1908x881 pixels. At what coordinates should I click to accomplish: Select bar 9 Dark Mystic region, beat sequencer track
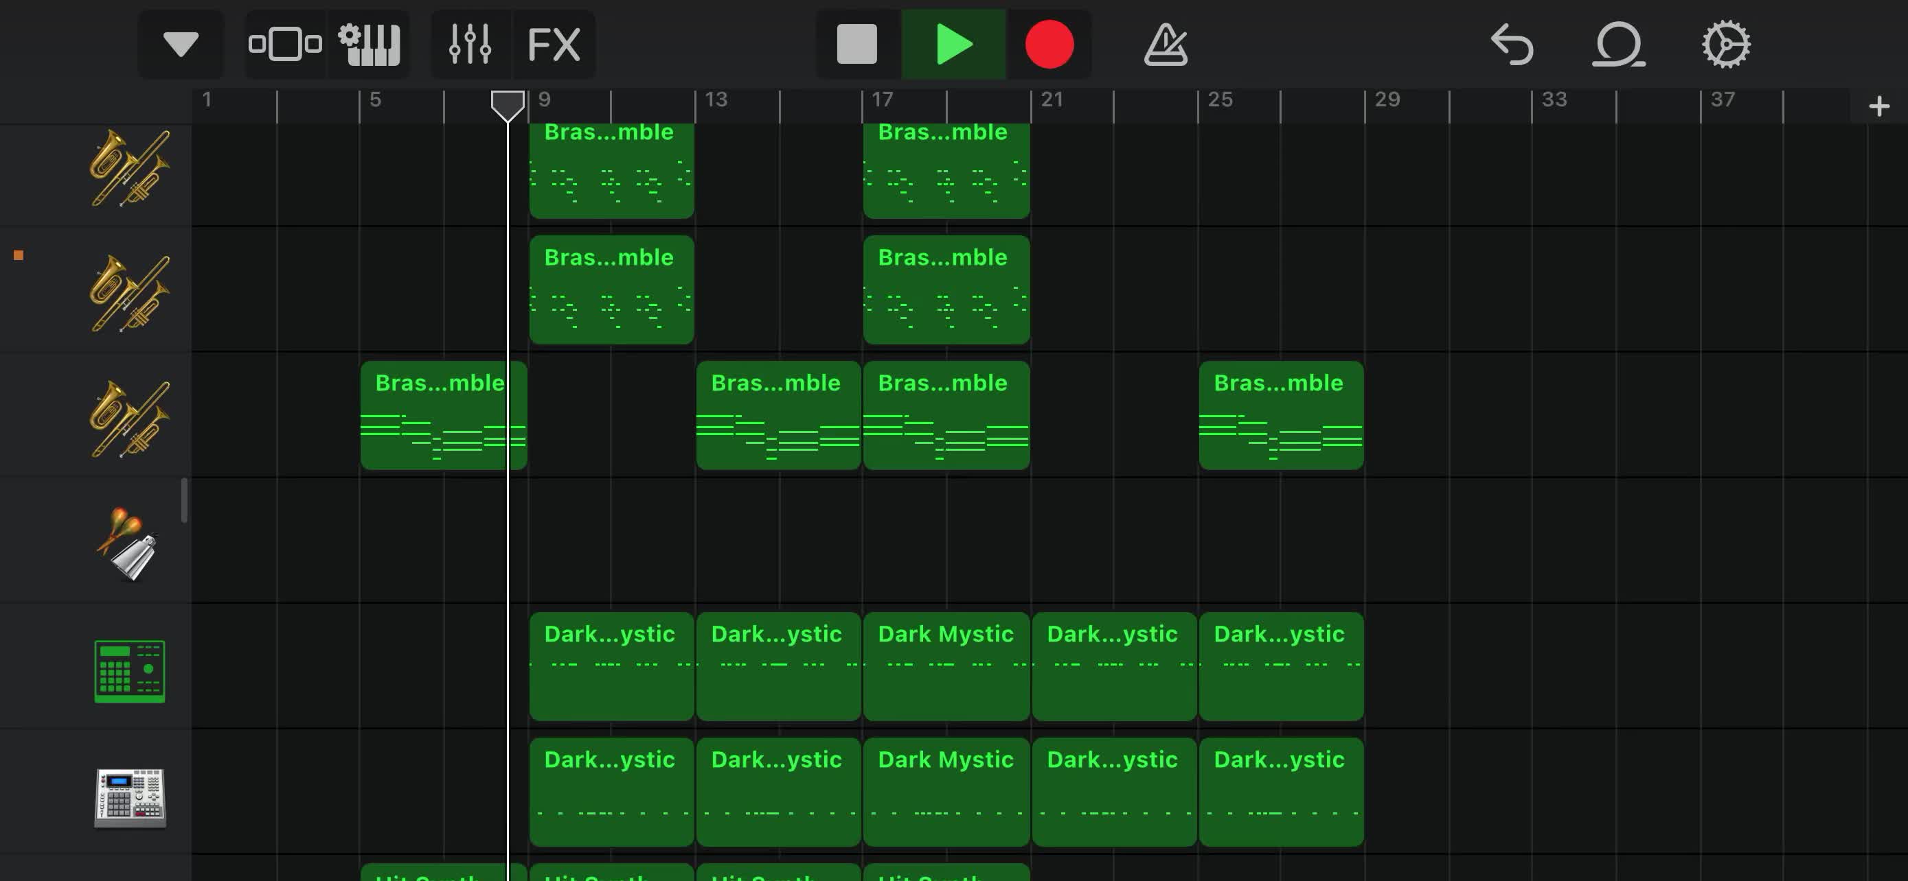tap(612, 666)
